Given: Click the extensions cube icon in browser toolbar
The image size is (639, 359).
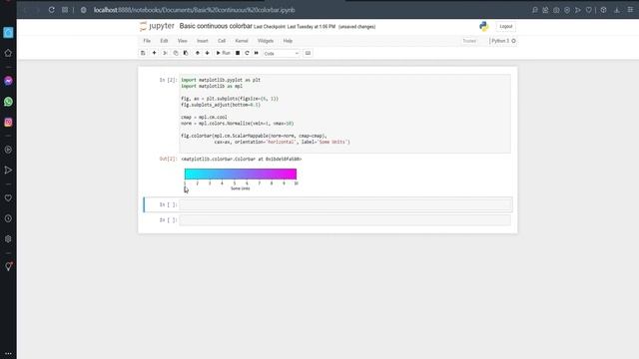Looking at the screenshot, I should (x=603, y=10).
